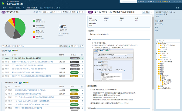This screenshot has width=182, height=111.
Task: Open the Blocked status dropdown for T3572
Action: coord(74,62)
